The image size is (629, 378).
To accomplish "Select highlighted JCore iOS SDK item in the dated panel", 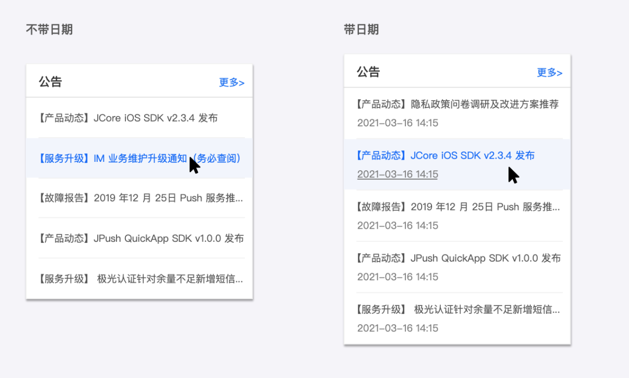I will point(446,156).
